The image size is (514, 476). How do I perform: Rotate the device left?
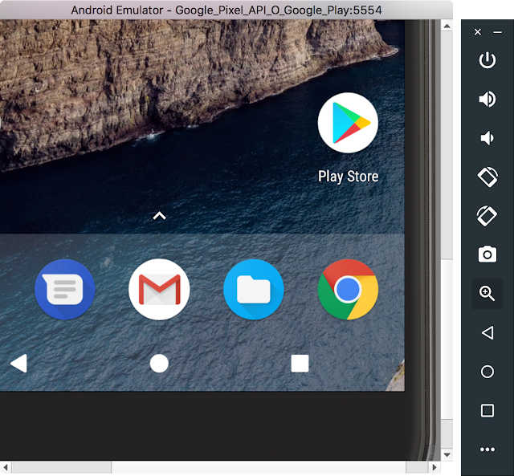click(x=487, y=177)
